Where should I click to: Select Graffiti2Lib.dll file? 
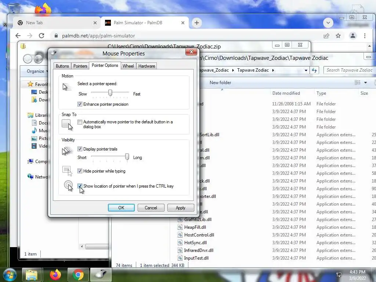(198, 220)
